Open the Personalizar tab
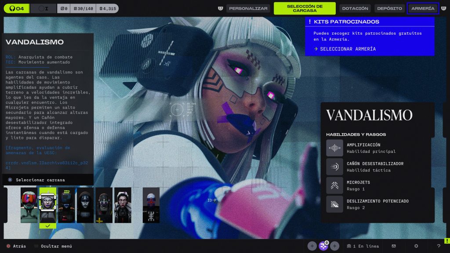The width and height of the screenshot is (450, 253). pyautogui.click(x=248, y=8)
